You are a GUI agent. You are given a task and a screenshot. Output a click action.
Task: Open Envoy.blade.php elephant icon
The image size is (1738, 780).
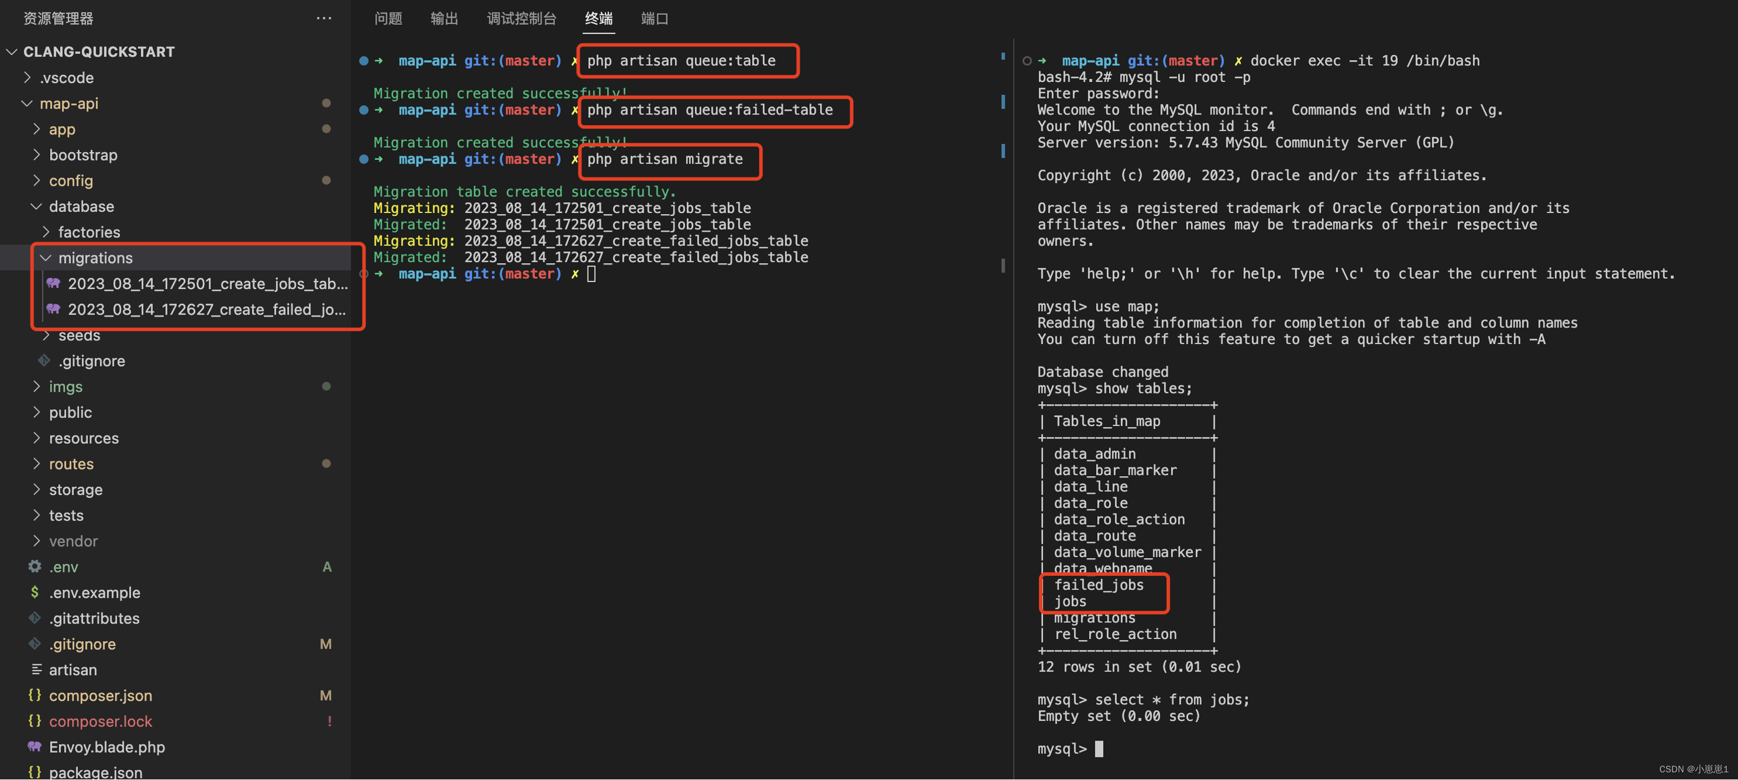click(x=35, y=746)
